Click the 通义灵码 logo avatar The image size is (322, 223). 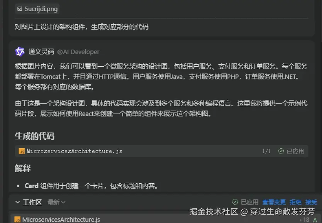pyautogui.click(x=20, y=52)
